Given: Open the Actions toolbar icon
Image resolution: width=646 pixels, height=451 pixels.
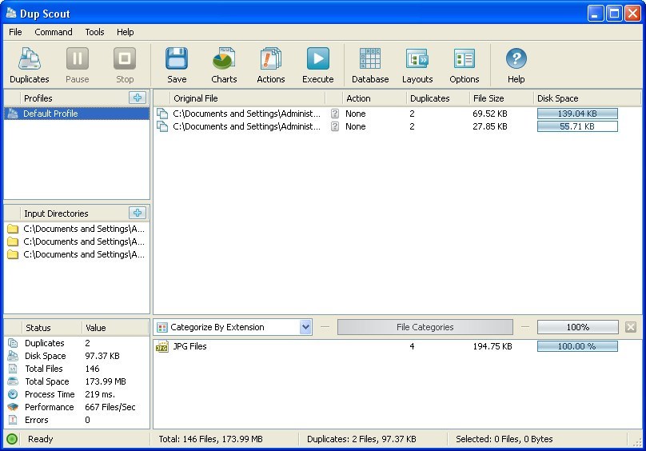Looking at the screenshot, I should coord(271,65).
